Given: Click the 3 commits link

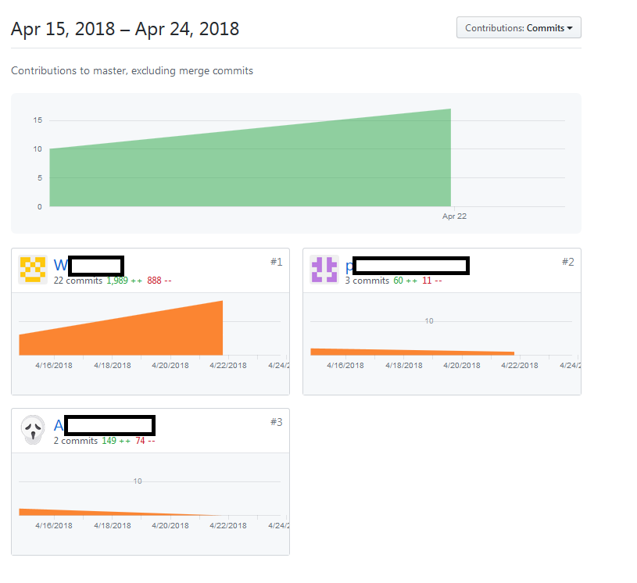Looking at the screenshot, I should (367, 281).
